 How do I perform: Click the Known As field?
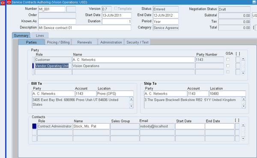(x=57, y=21)
